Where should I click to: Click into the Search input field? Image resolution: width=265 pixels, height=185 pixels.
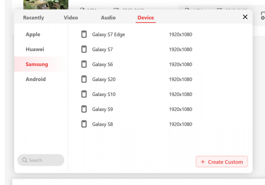[44, 160]
